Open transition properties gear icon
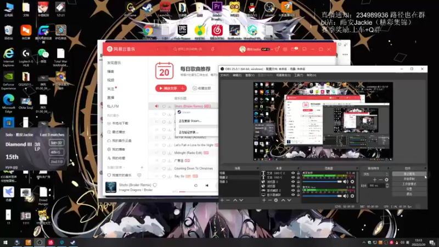Screen dimensions: 439x247 tap(387, 180)
